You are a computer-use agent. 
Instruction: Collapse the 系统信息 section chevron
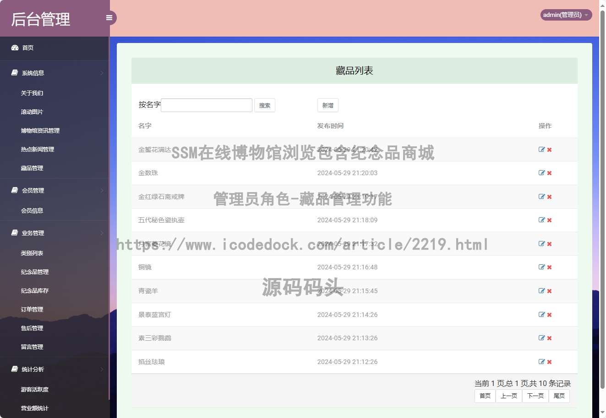(102, 73)
